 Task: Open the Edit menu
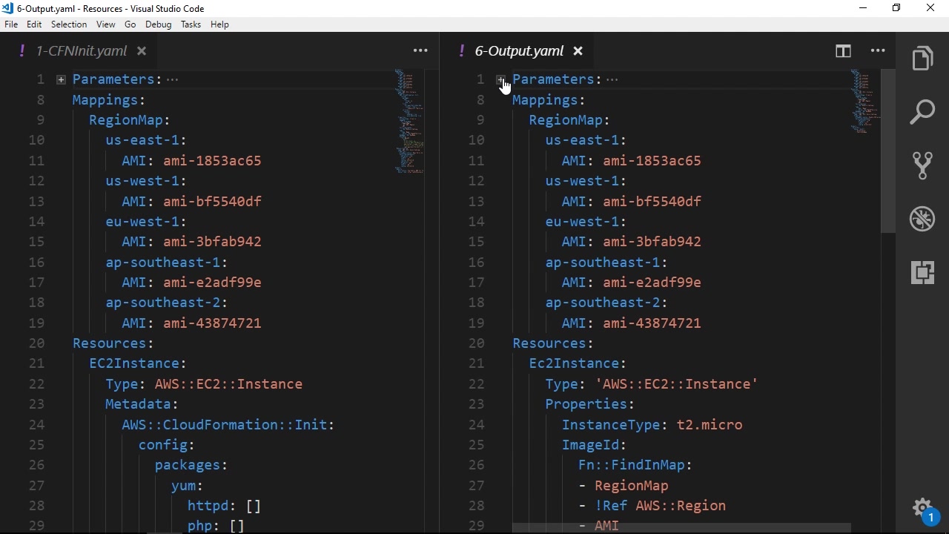tap(34, 24)
